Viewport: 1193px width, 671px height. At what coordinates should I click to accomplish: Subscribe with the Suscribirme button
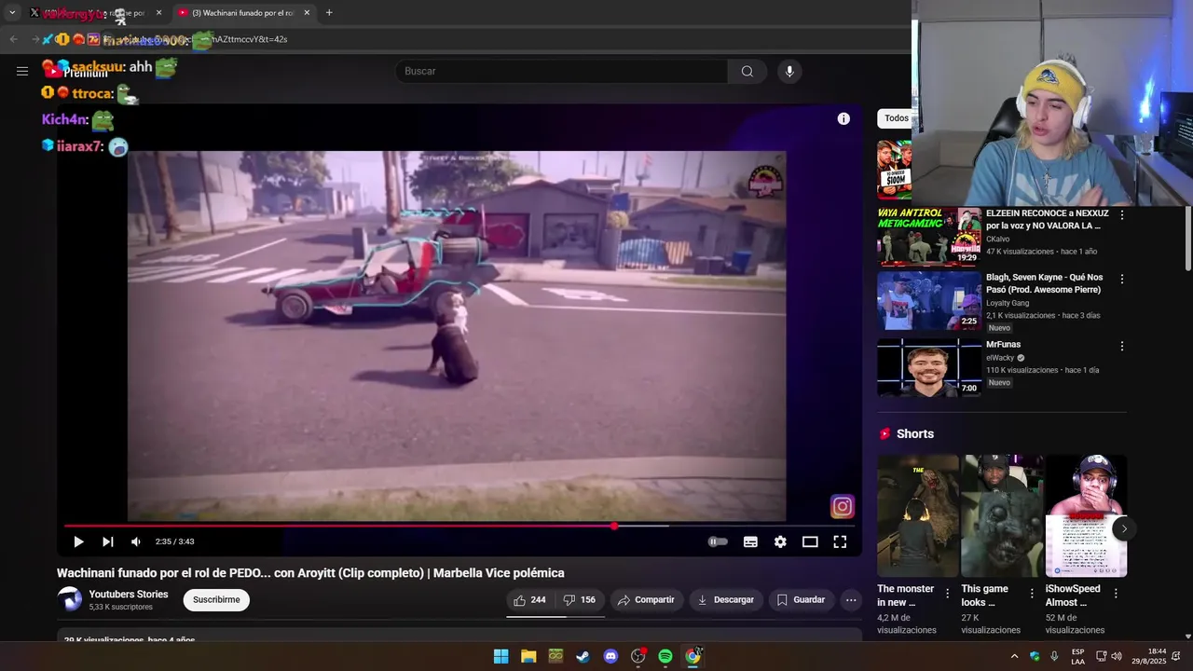pyautogui.click(x=216, y=600)
